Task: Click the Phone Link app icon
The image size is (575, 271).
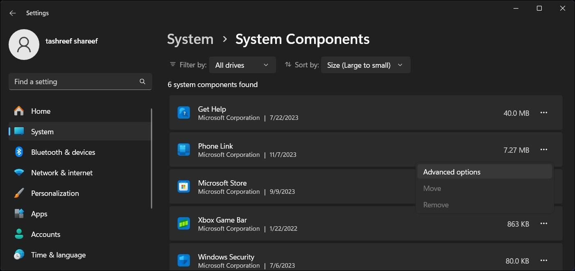Action: pos(183,149)
